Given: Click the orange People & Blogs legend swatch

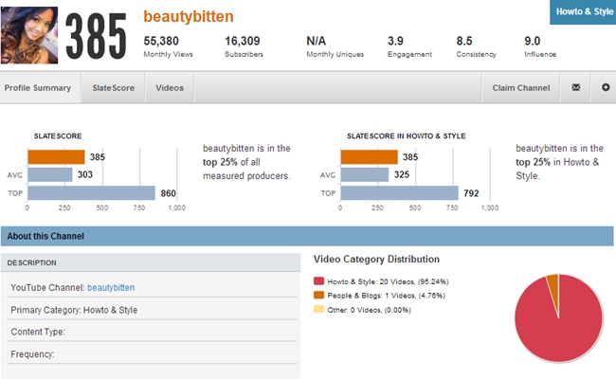Looking at the screenshot, I should coord(318,296).
